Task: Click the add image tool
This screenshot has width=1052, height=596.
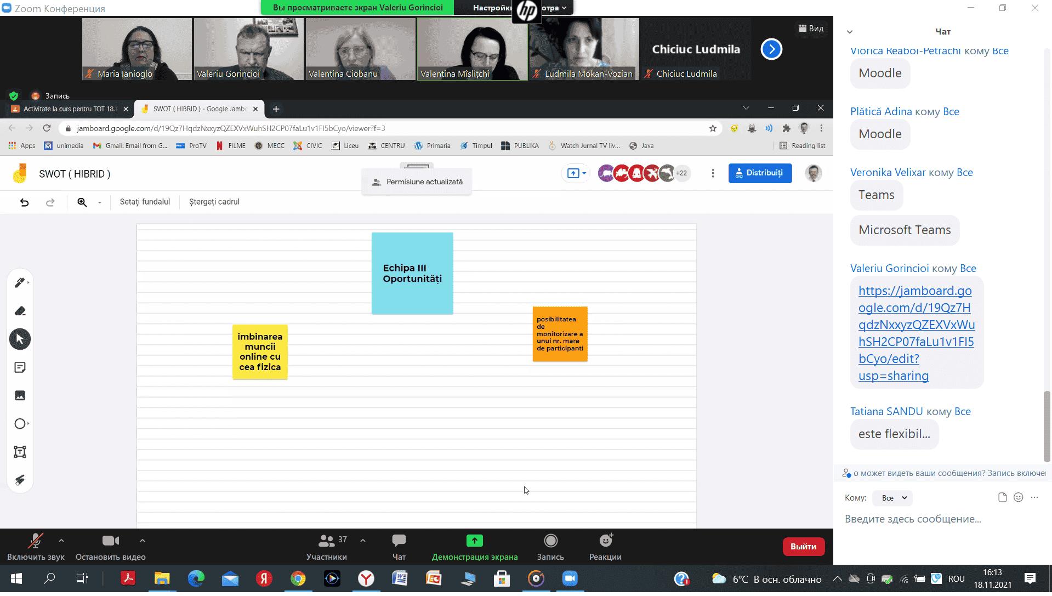Action: pyautogui.click(x=20, y=395)
